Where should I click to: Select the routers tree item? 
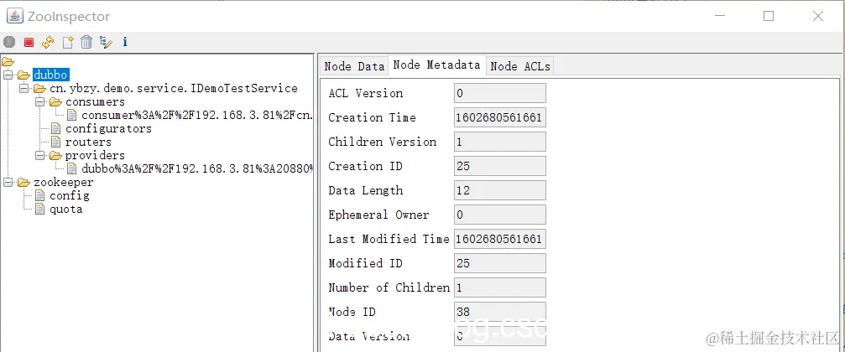coord(88,142)
